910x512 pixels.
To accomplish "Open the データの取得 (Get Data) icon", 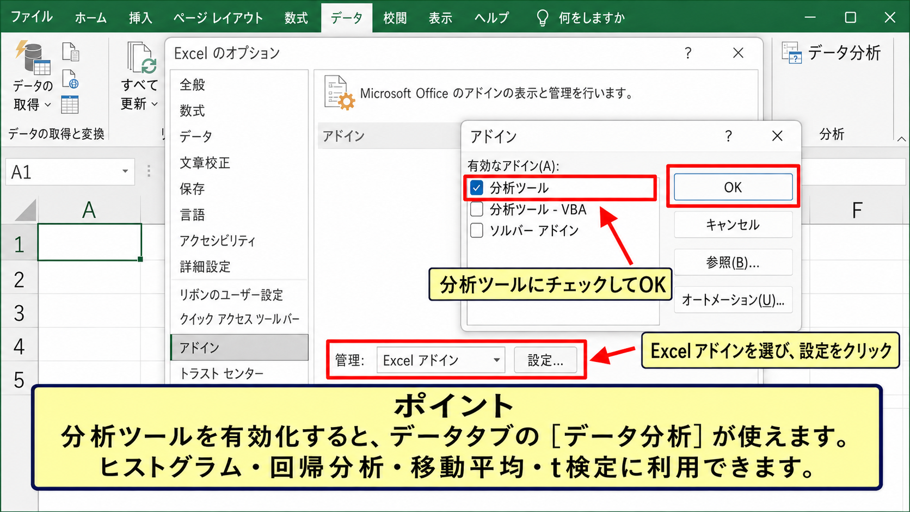I will (33, 57).
